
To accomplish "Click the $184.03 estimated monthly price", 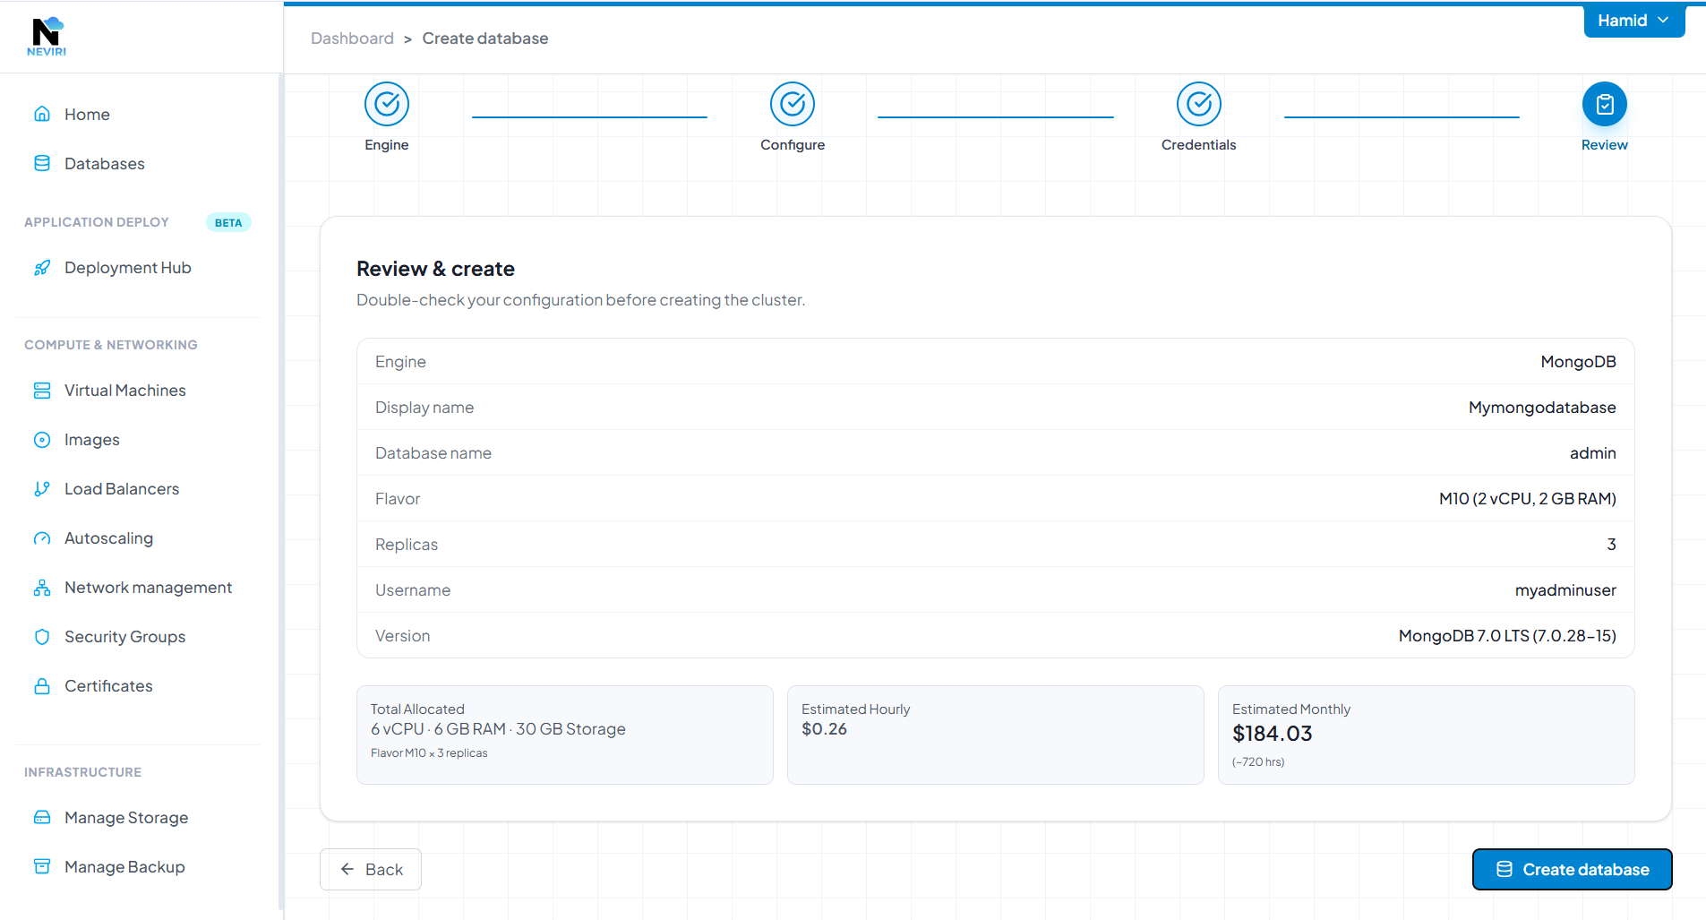I will point(1273,734).
